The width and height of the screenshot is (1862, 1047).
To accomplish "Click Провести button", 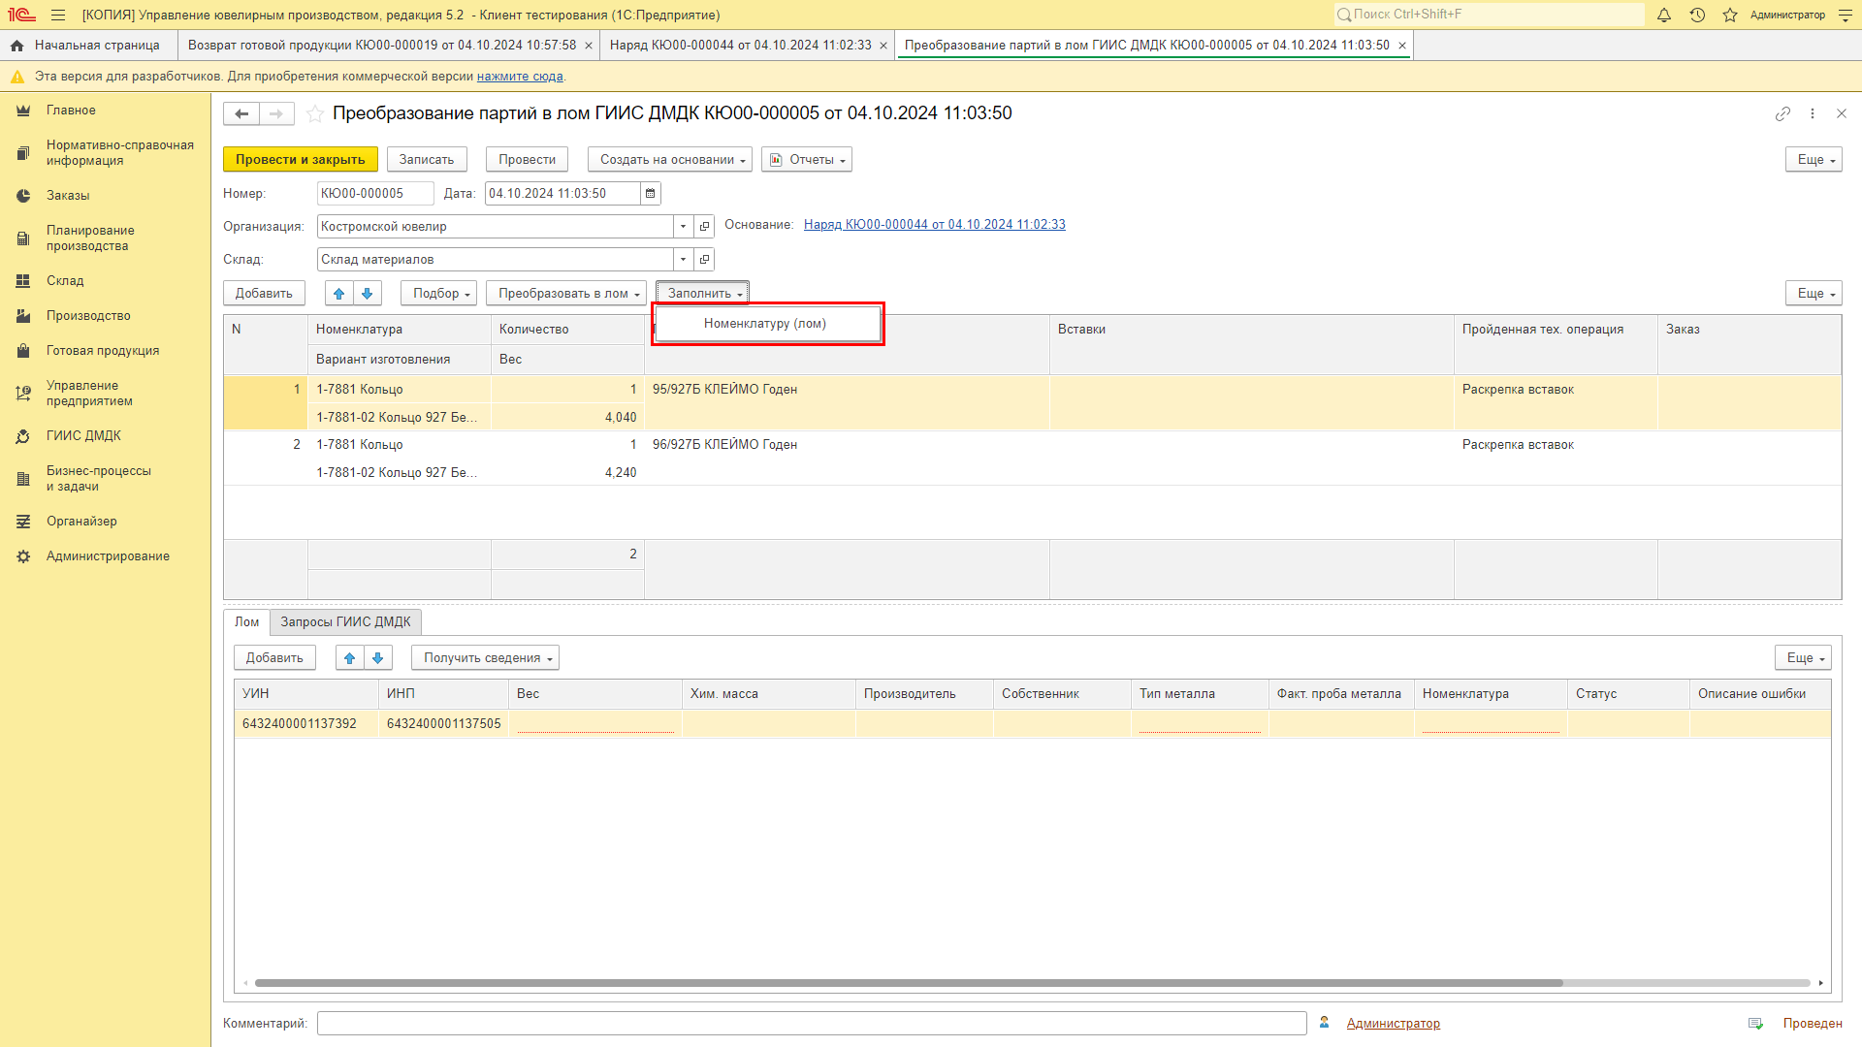I will pos(528,160).
